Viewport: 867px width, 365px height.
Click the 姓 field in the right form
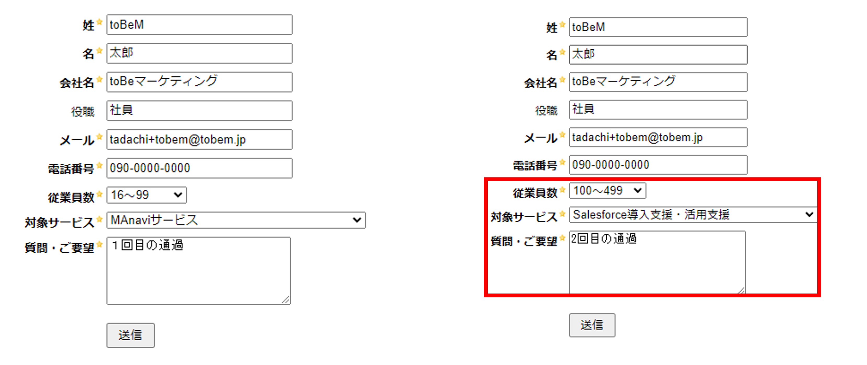(x=658, y=27)
